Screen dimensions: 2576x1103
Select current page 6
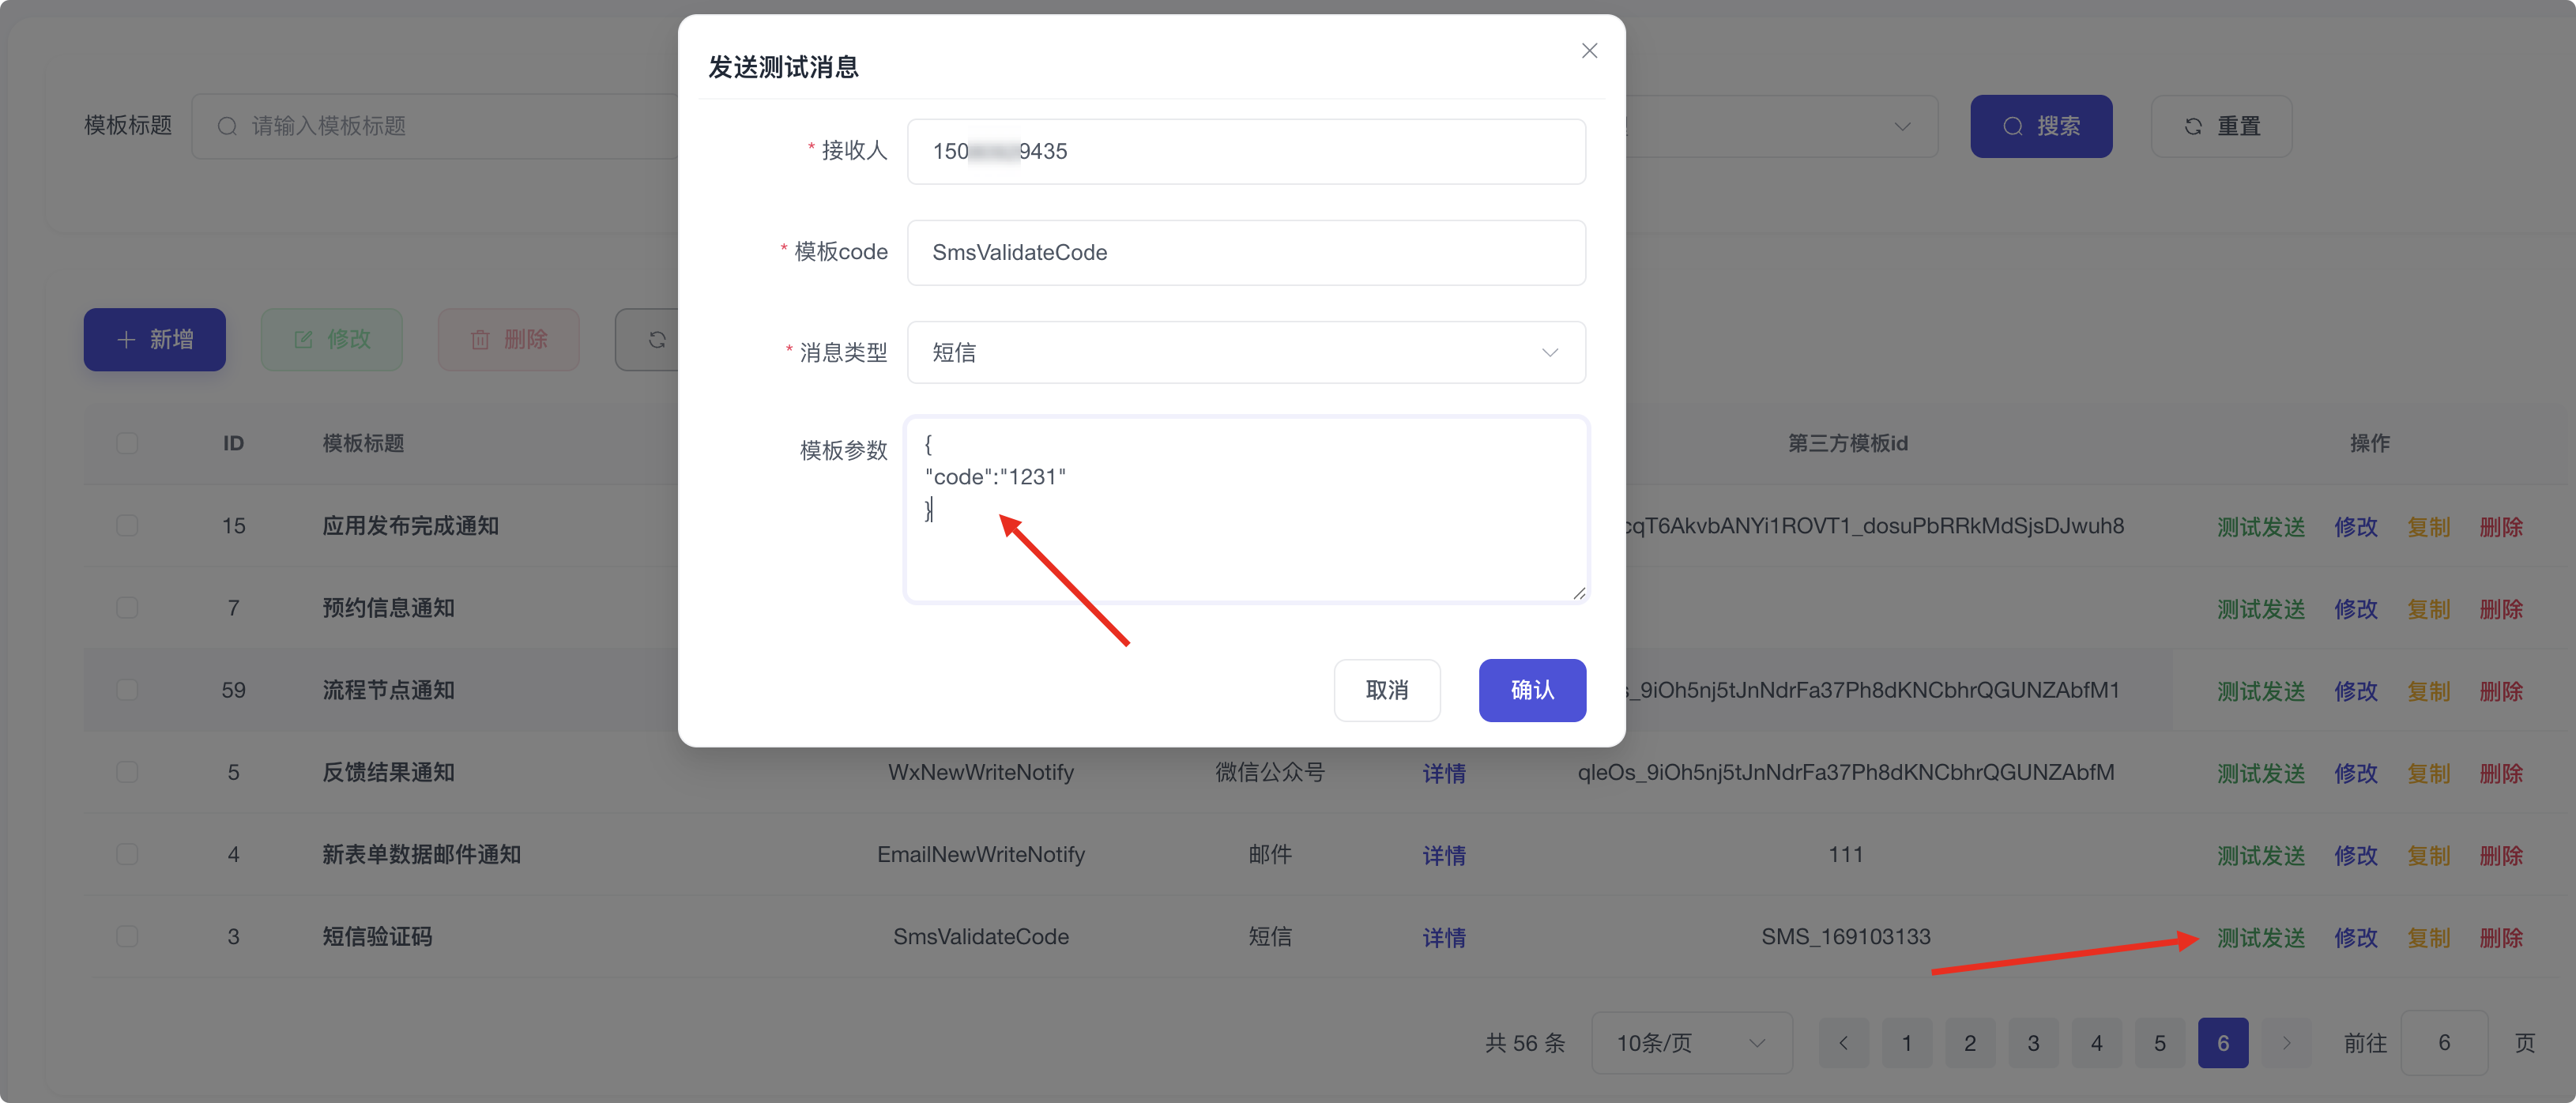pyautogui.click(x=2223, y=1043)
